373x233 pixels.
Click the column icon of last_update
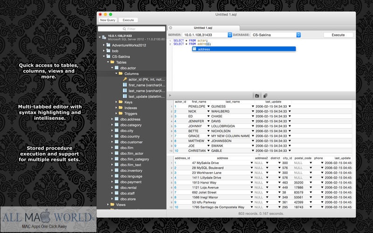pos(125,96)
